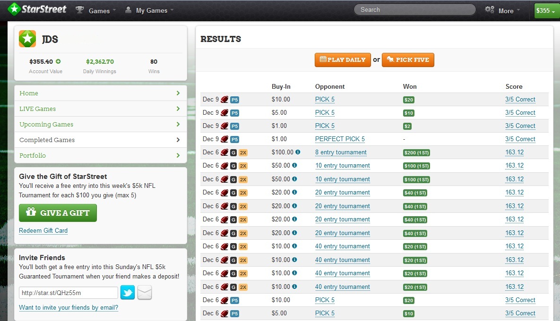The height and width of the screenshot is (321, 560).
Task: Click the JDS profile star avatar
Action: click(x=27, y=39)
